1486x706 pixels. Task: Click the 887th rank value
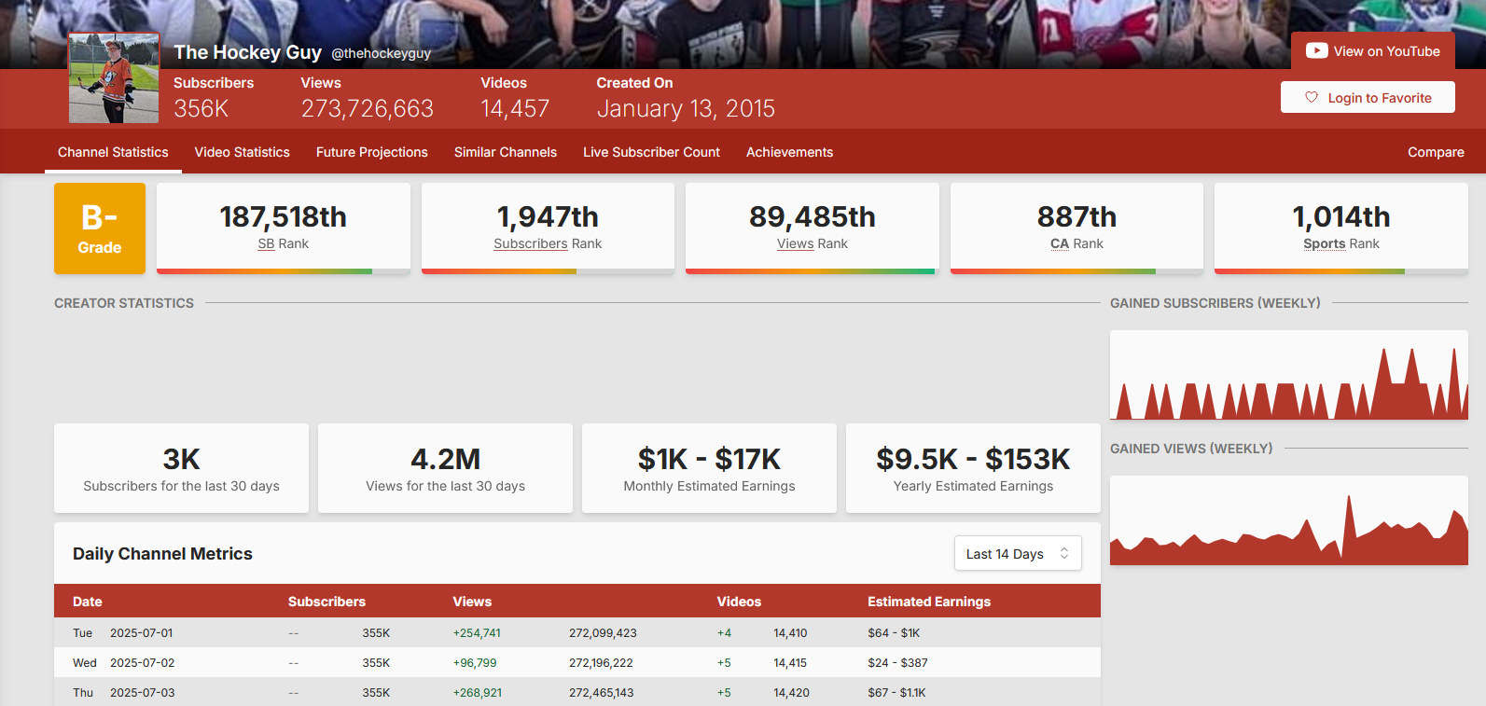coord(1076,216)
